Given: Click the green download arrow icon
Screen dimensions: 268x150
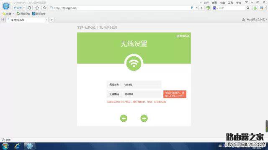Looking at the screenshot, I should [x=255, y=8].
